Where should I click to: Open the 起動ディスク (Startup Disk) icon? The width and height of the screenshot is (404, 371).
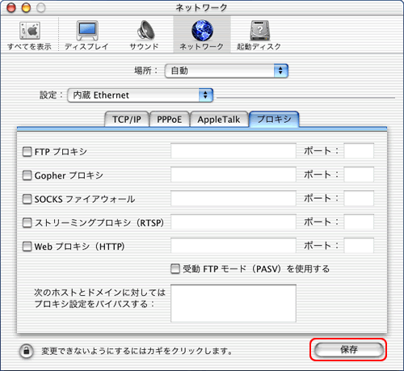(x=259, y=30)
